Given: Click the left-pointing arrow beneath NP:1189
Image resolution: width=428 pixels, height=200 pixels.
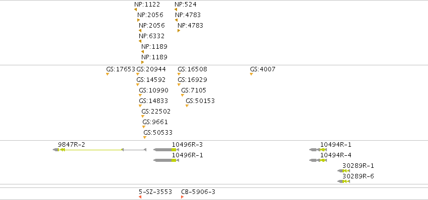Looking at the screenshot, I should pyautogui.click(x=142, y=52).
